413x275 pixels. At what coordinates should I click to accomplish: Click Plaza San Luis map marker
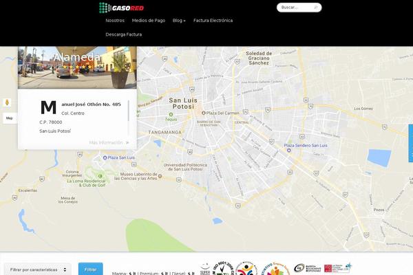coord(105,157)
